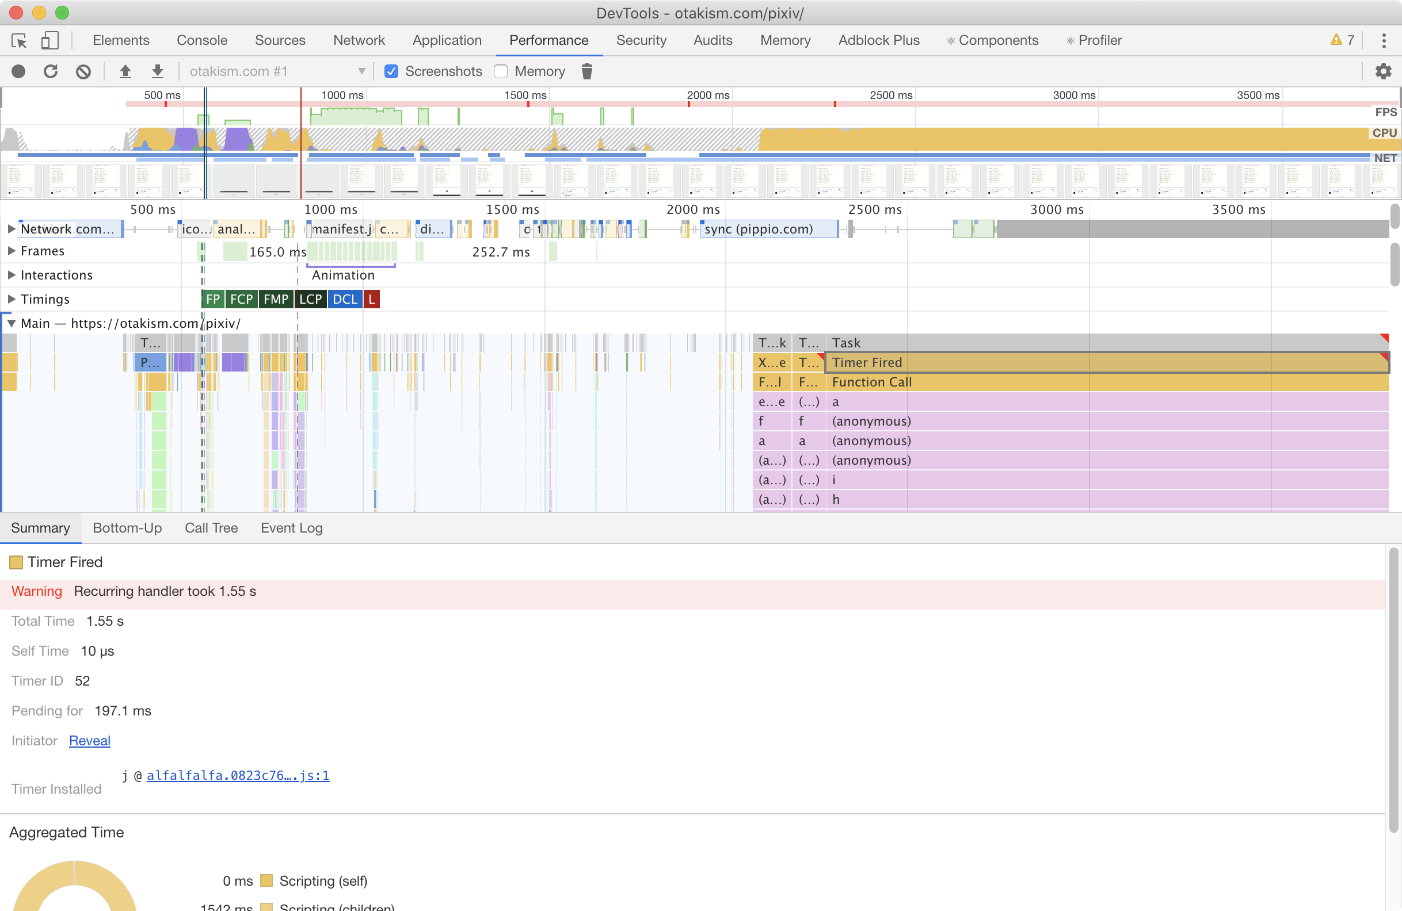Screen dimensions: 1402x911
Task: Click the load profile upload arrow
Action: [125, 71]
